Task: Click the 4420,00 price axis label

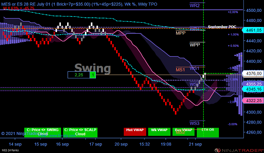Action: [x=254, y=51]
